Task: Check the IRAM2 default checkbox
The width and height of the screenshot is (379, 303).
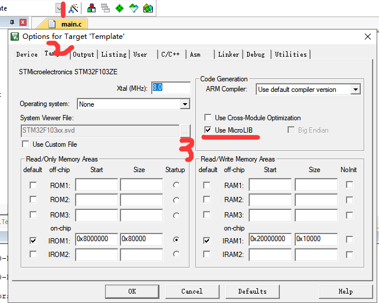Action: pyautogui.click(x=207, y=254)
